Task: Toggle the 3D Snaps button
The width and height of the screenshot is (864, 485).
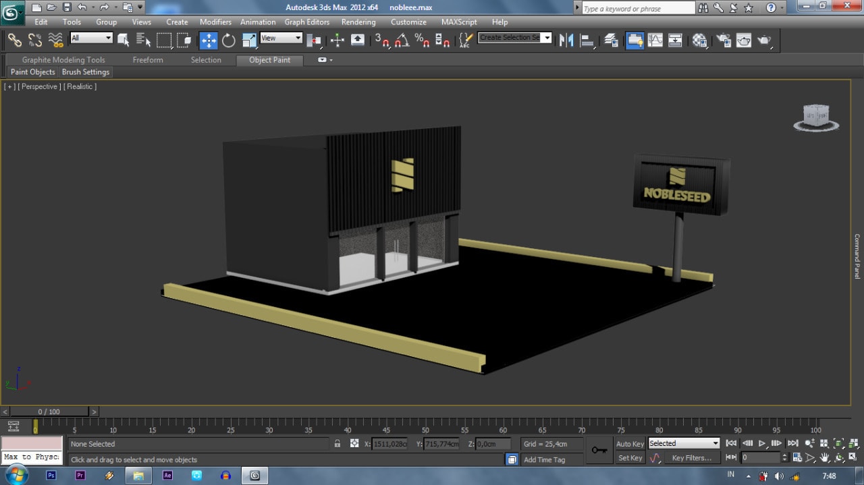Action: click(383, 40)
